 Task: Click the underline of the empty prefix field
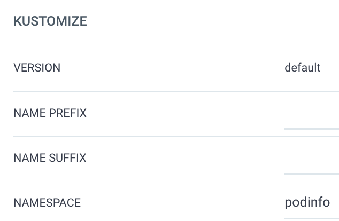tap(311, 128)
